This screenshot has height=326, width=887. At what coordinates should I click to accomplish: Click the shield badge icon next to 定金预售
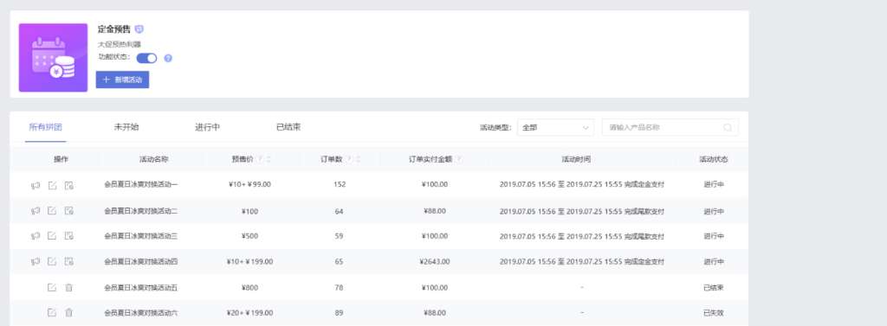pos(139,29)
